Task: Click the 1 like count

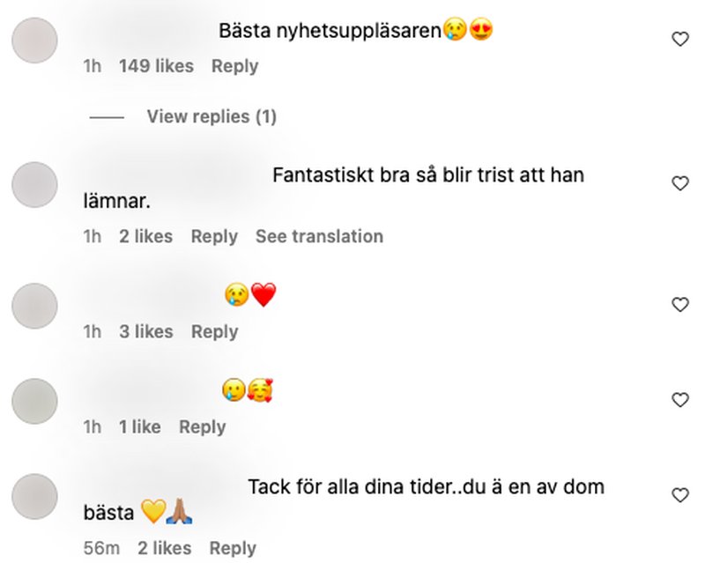Action: tap(140, 427)
